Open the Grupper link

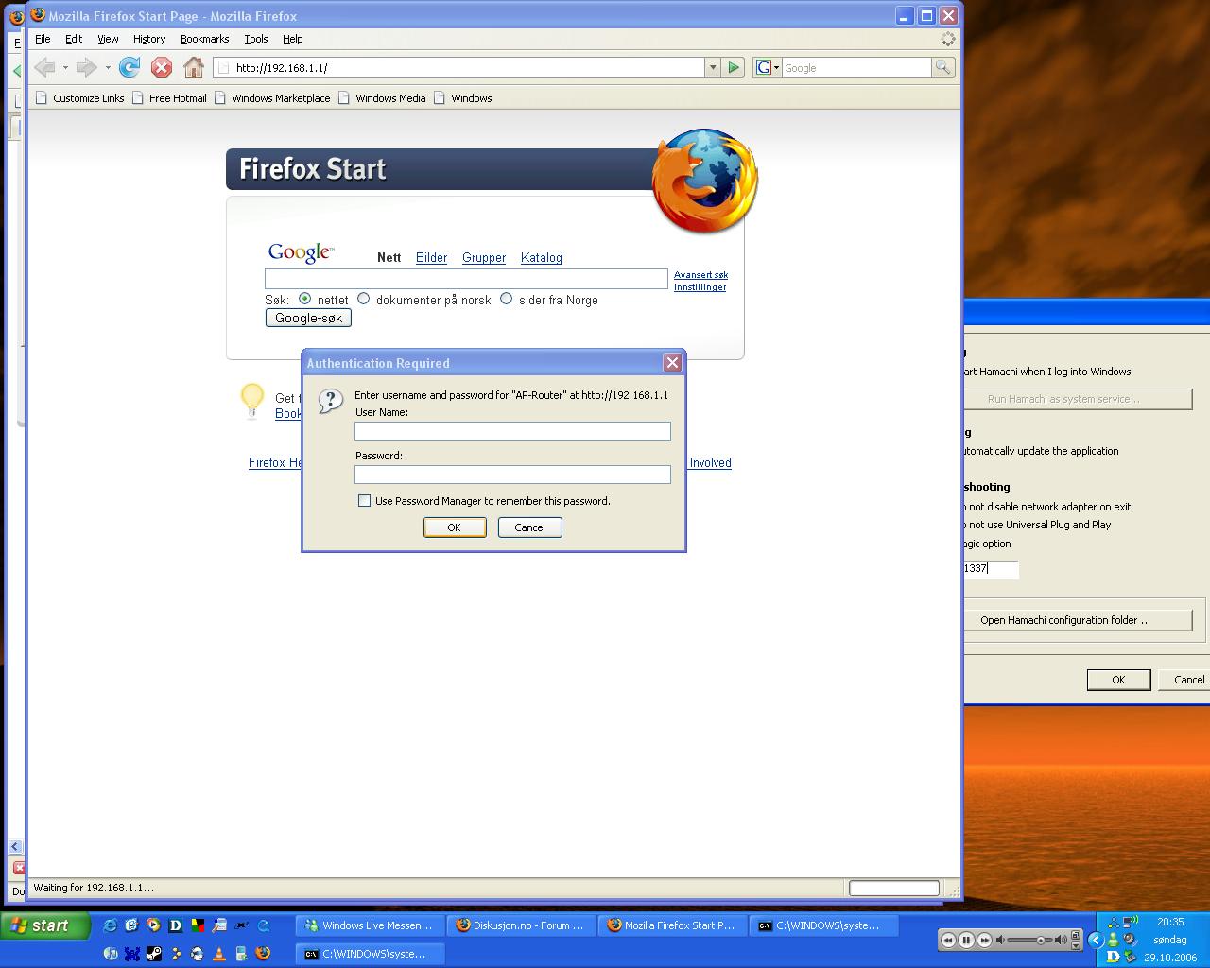tap(484, 257)
